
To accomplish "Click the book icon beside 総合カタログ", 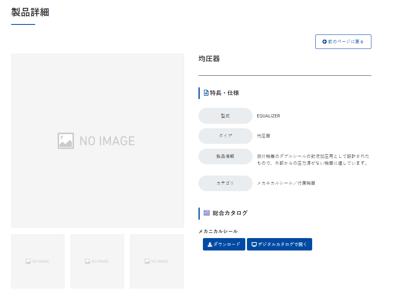I will click(x=207, y=213).
